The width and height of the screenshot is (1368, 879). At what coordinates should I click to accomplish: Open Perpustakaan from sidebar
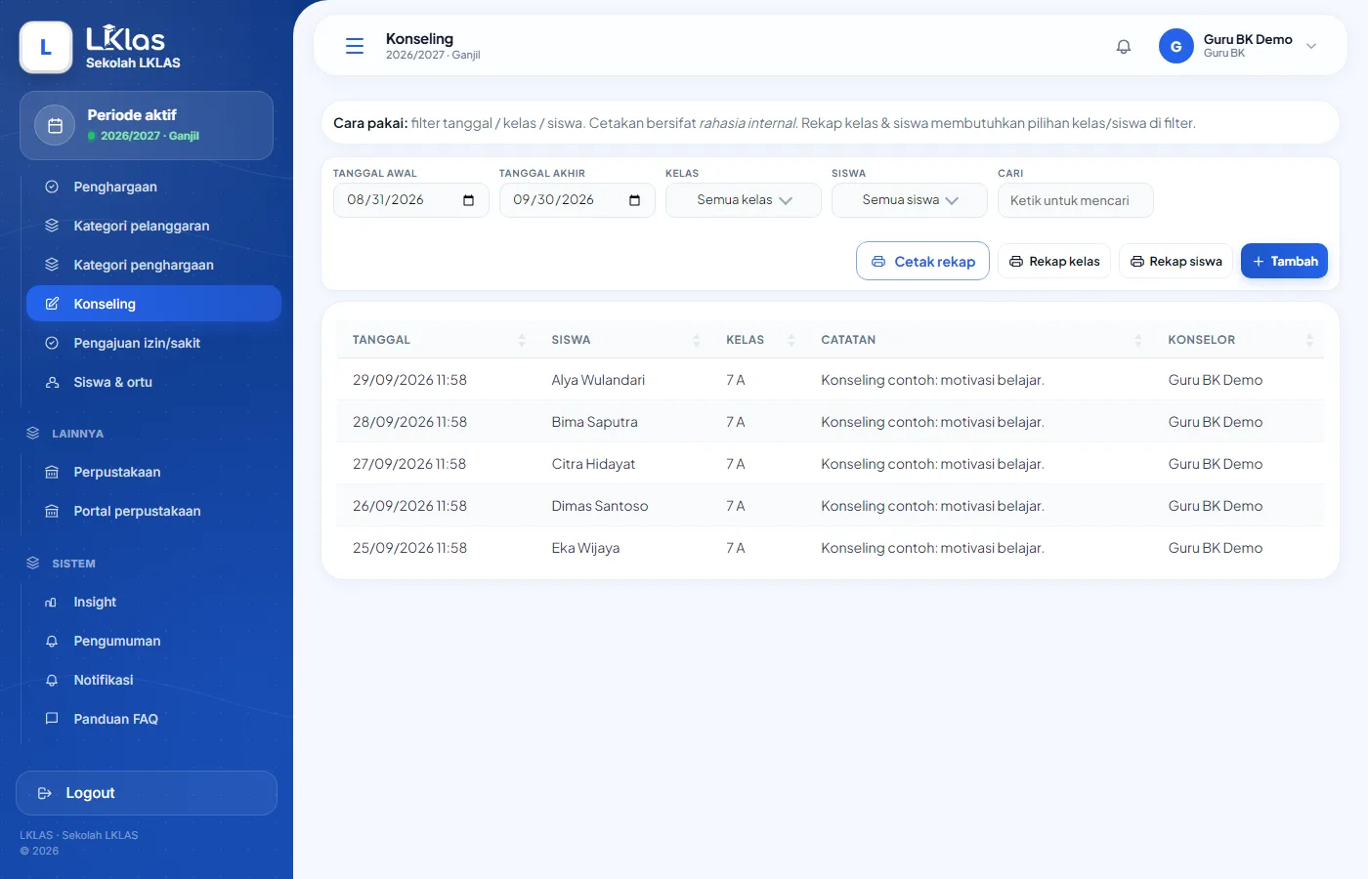pos(153,472)
